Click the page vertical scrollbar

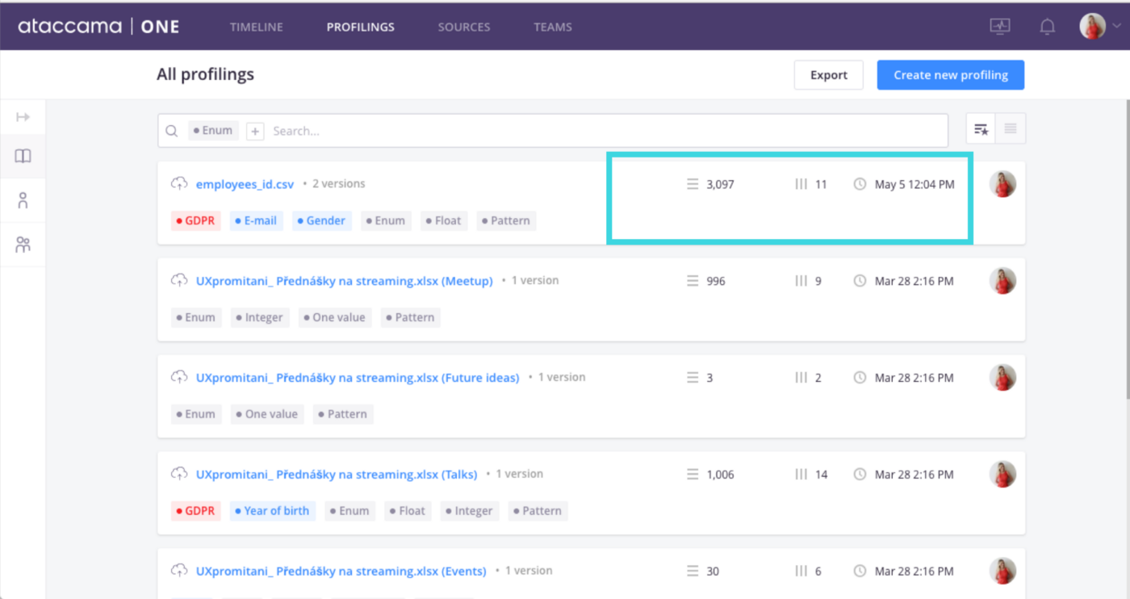click(x=1127, y=249)
